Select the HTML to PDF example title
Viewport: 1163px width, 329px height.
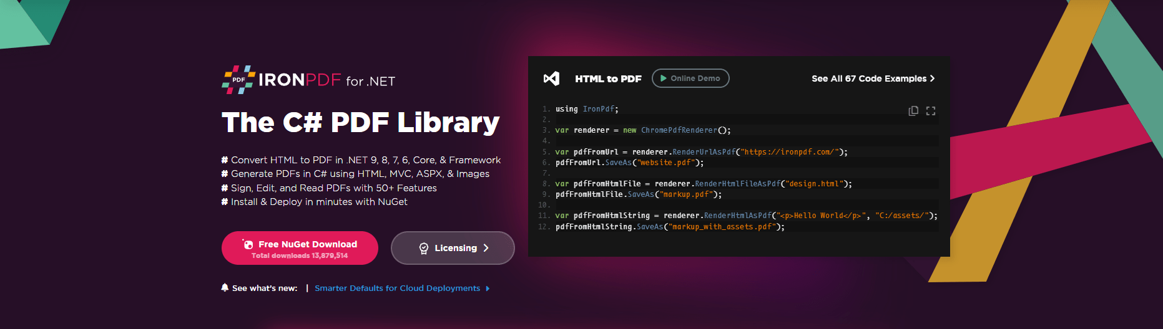click(x=608, y=79)
